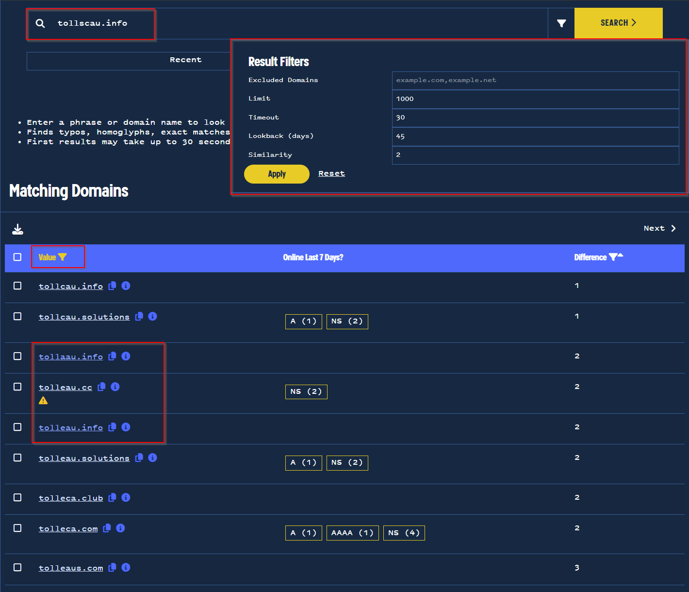Filter the Value column via funnel icon

[63, 257]
